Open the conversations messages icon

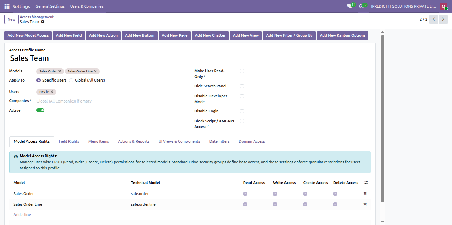tap(349, 6)
